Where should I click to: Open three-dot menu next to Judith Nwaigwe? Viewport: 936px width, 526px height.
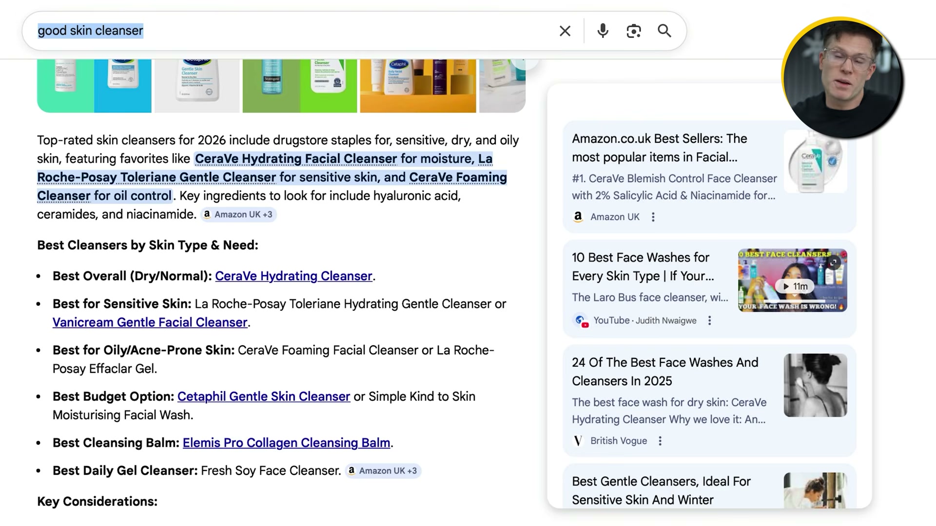tap(710, 321)
